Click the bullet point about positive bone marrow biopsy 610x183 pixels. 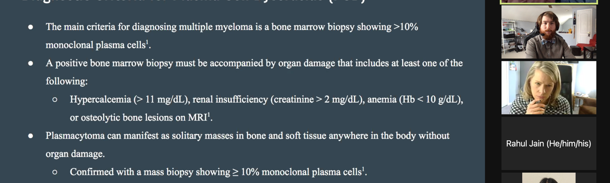click(254, 63)
